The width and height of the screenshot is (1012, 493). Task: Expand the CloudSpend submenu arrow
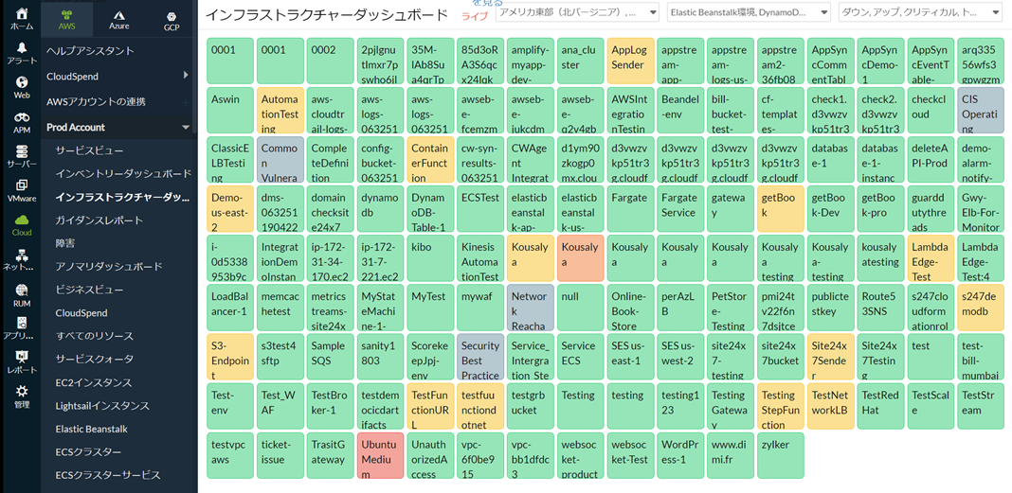185,76
